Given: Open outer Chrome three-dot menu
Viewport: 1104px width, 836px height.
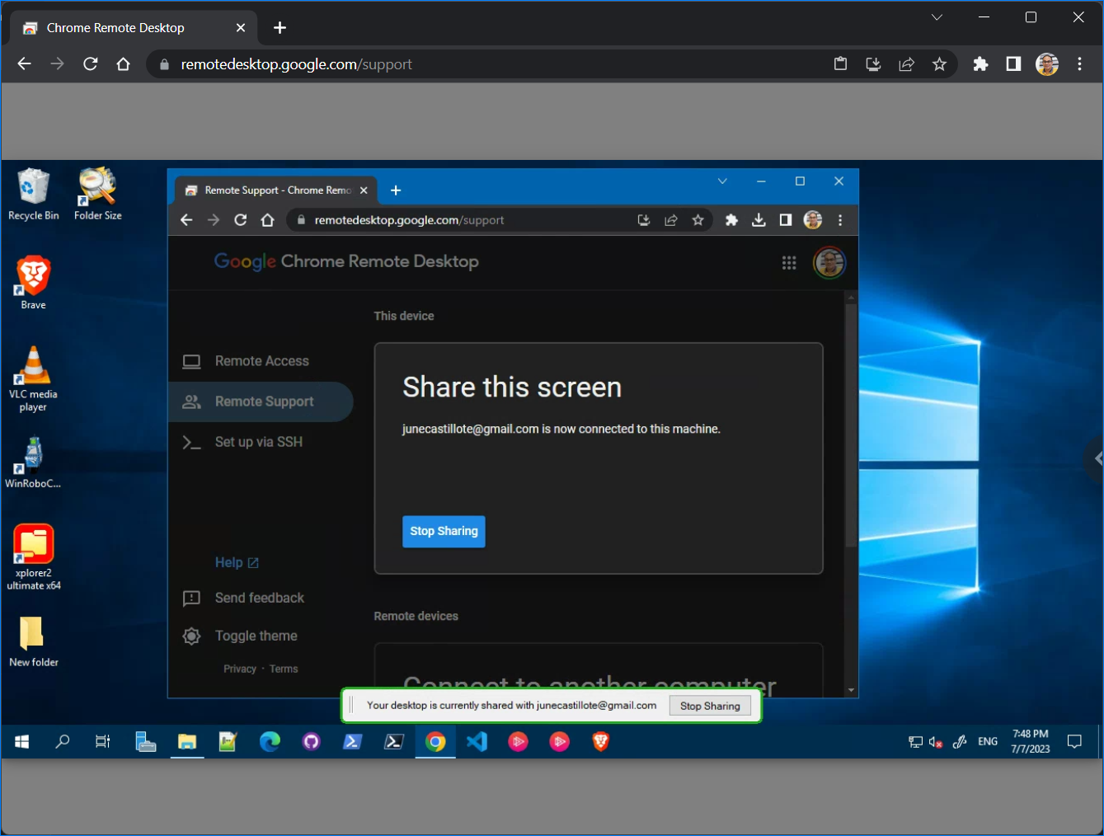Looking at the screenshot, I should 1079,64.
